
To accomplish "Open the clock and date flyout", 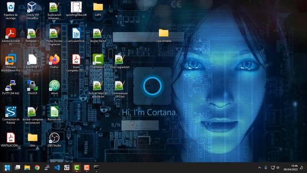I will pyautogui.click(x=291, y=168).
